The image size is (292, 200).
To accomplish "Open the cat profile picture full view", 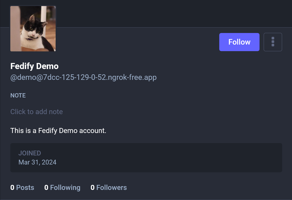I will [x=33, y=28].
